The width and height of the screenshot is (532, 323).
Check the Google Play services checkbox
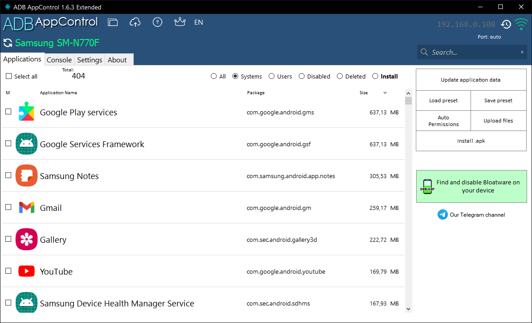click(9, 112)
